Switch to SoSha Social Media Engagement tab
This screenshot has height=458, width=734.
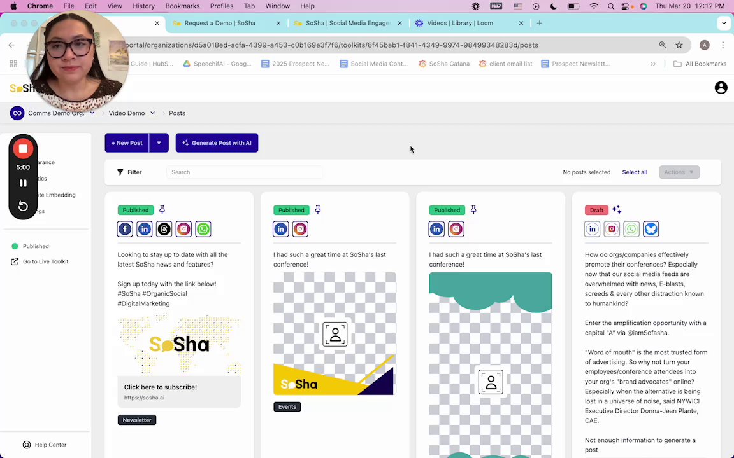coord(348,23)
